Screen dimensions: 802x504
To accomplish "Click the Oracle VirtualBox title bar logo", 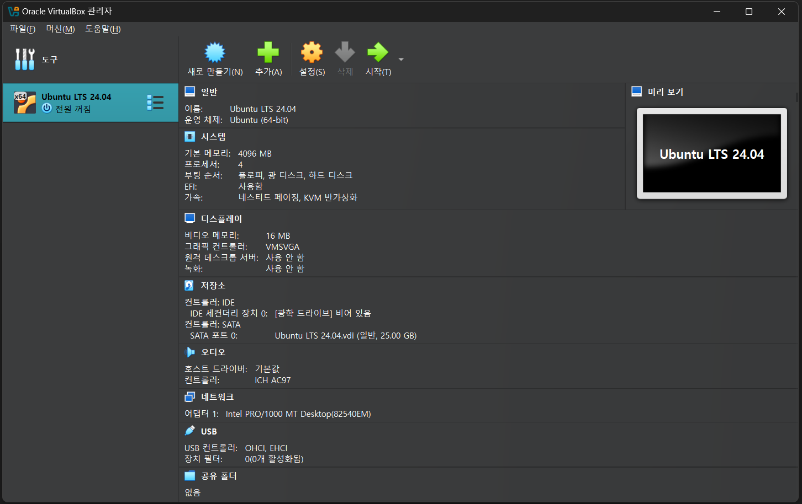I will coord(13,11).
